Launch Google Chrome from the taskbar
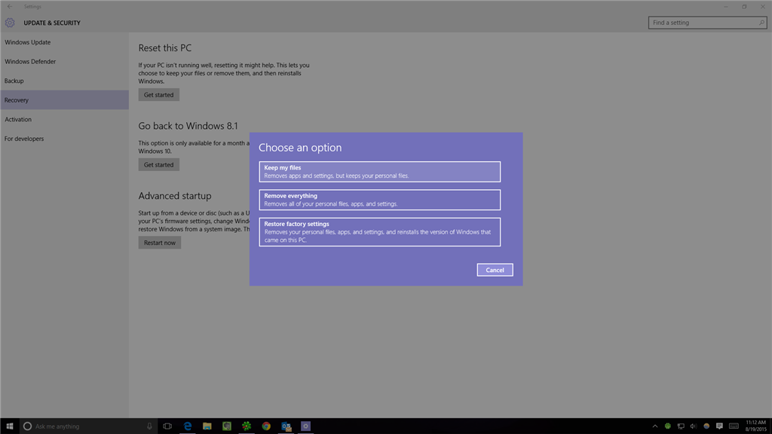The width and height of the screenshot is (772, 434). coord(266,426)
